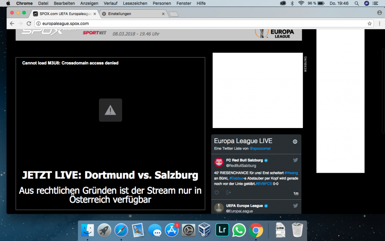Open the Apple menu

point(8,3)
